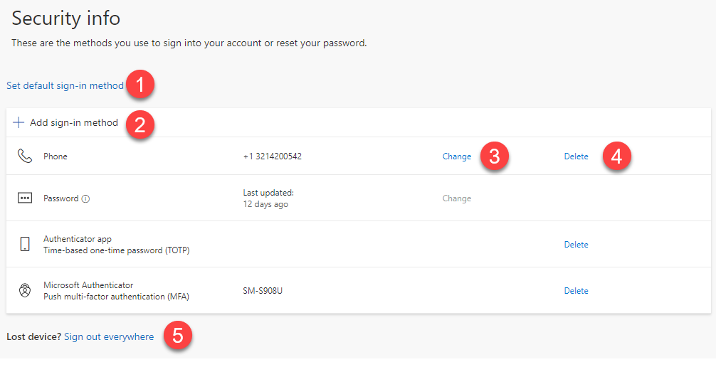Delete the Microsoft Authenticator push MFA method
The width and height of the screenshot is (716, 372).
(576, 291)
